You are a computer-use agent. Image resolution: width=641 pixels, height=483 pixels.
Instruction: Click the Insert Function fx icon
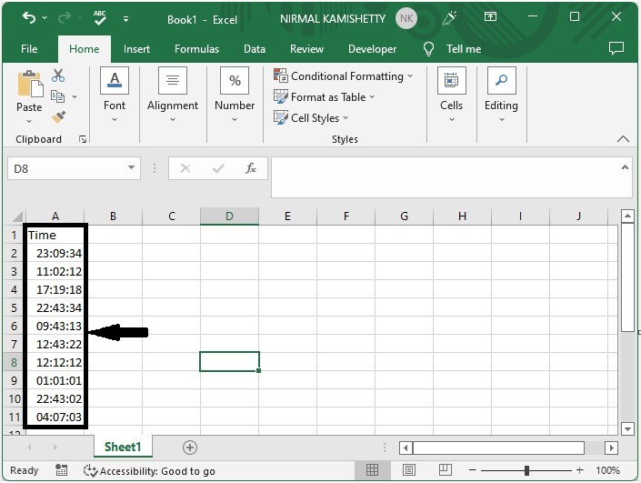pyautogui.click(x=251, y=168)
